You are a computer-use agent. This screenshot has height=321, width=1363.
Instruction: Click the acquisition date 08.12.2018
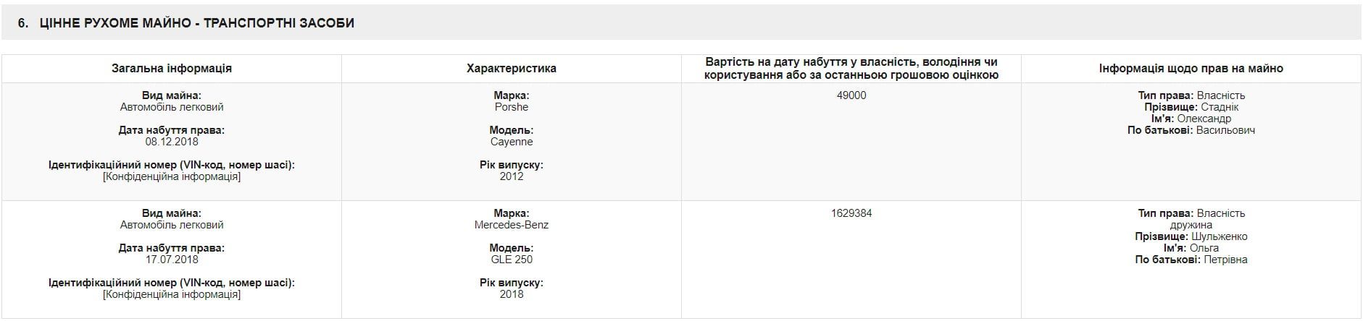coord(172,142)
